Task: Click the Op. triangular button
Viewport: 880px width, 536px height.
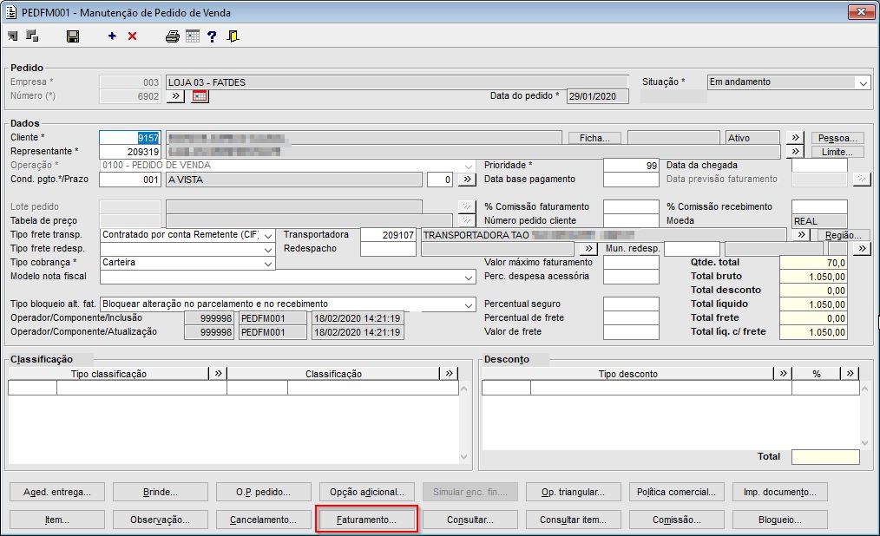Action: coord(573,492)
